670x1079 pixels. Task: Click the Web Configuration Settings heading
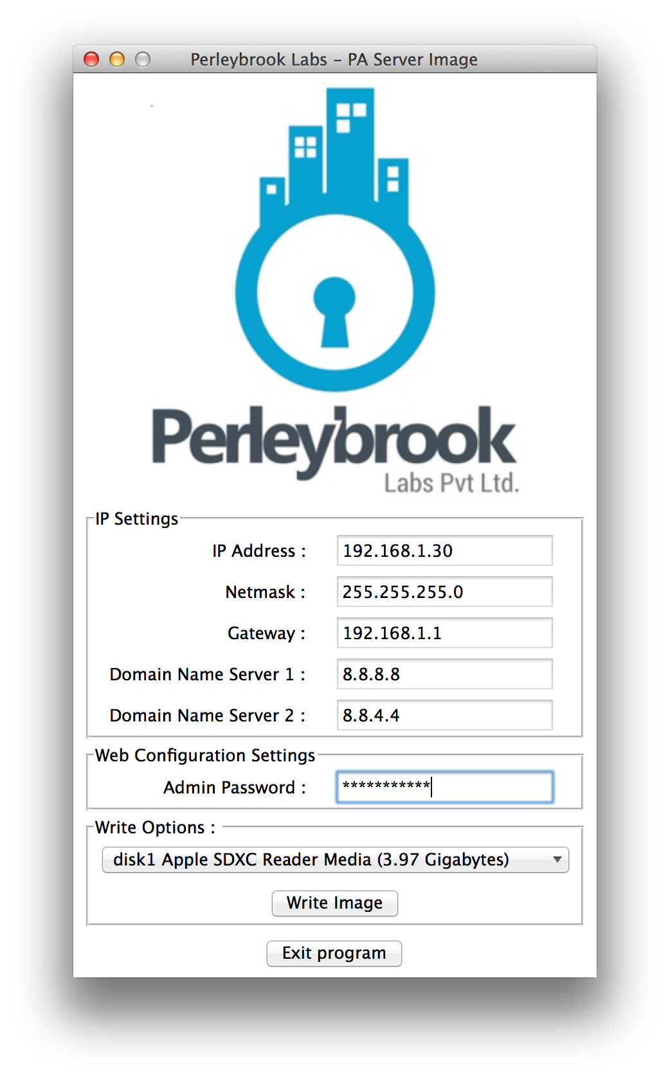point(205,756)
